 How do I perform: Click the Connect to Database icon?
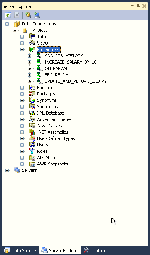click(28, 15)
